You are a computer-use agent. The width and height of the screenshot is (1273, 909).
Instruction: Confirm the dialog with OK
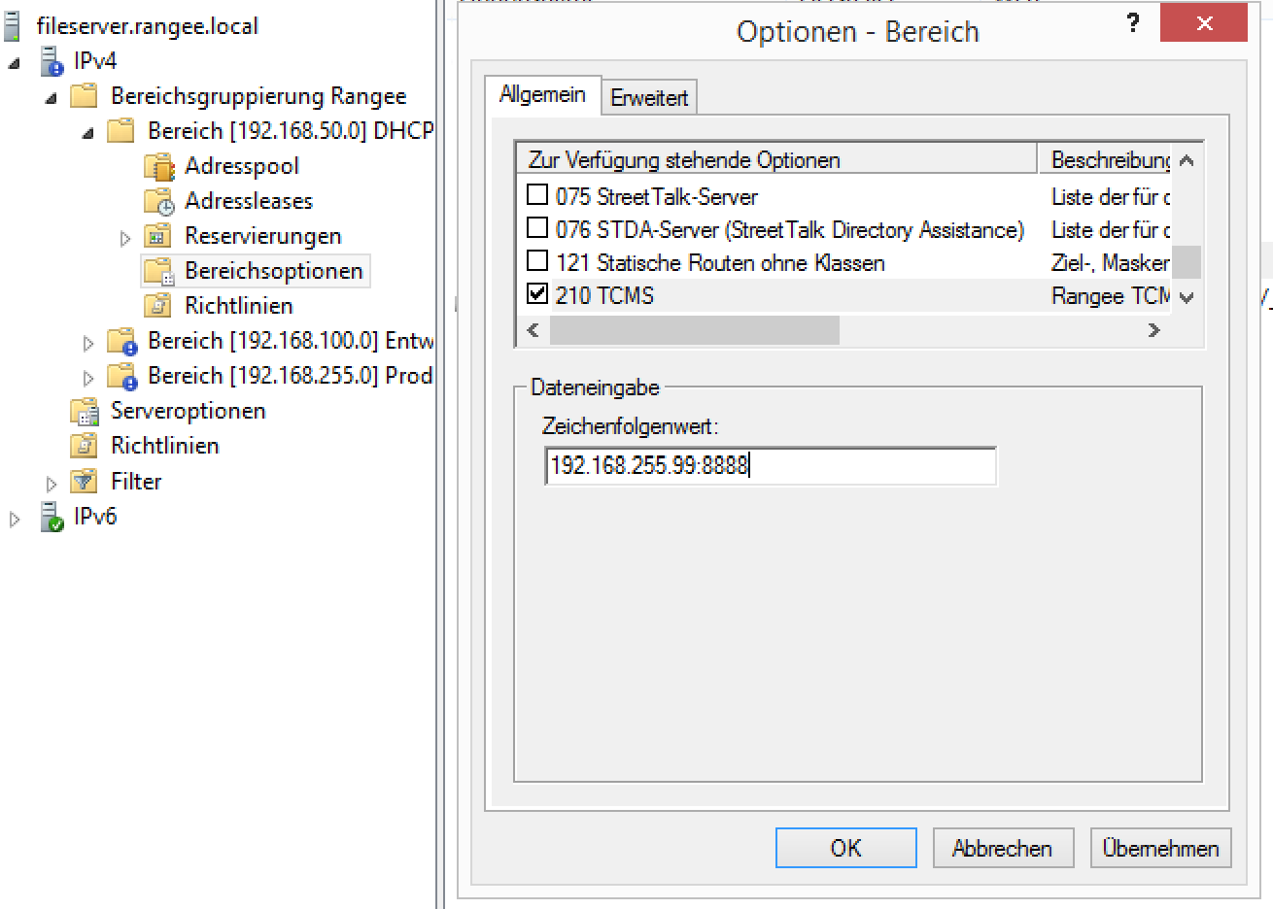[x=845, y=848]
